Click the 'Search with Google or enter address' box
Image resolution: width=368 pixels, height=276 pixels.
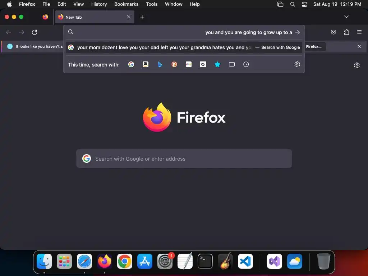pos(184,158)
